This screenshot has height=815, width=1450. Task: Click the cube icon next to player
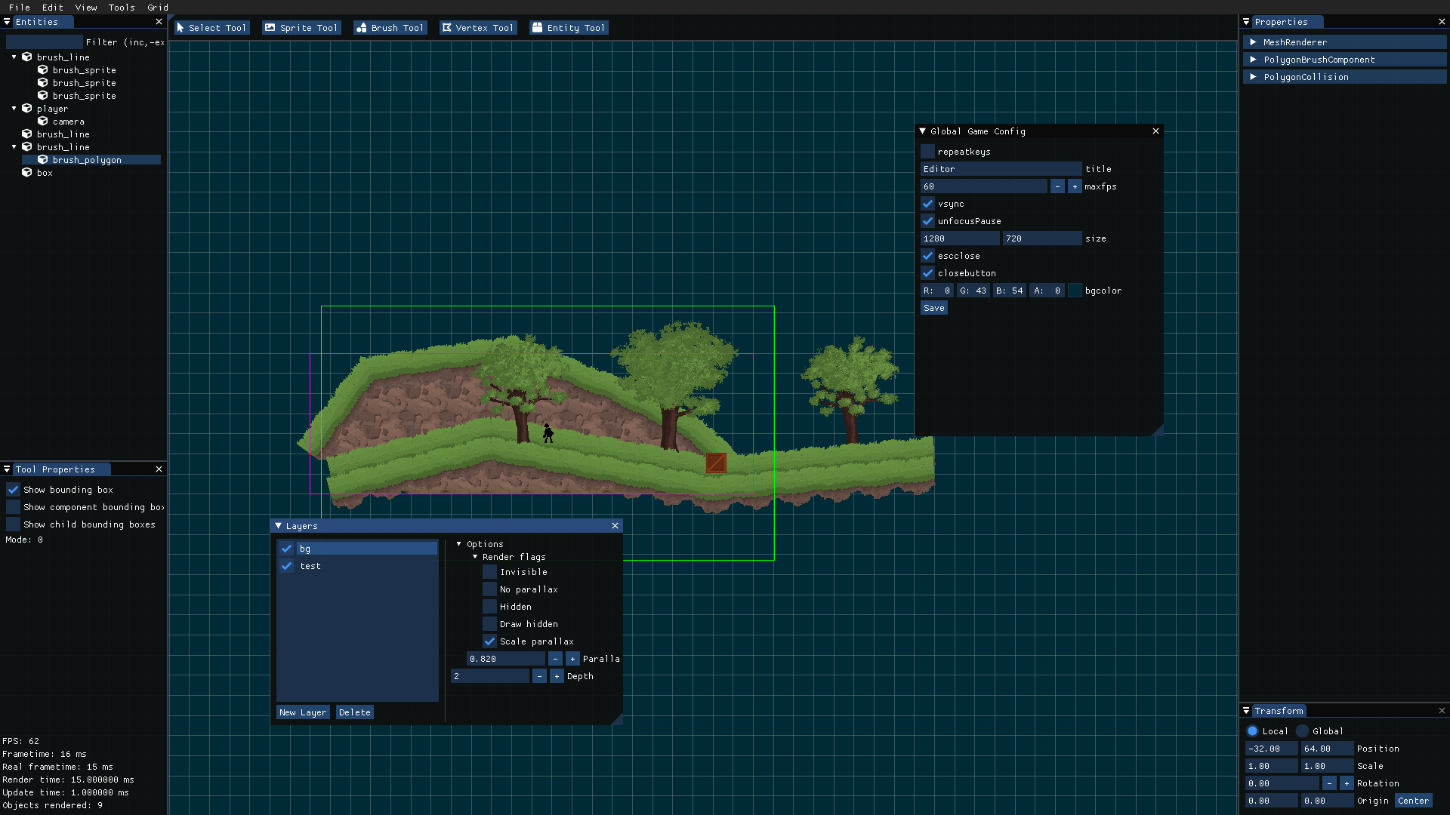point(27,109)
